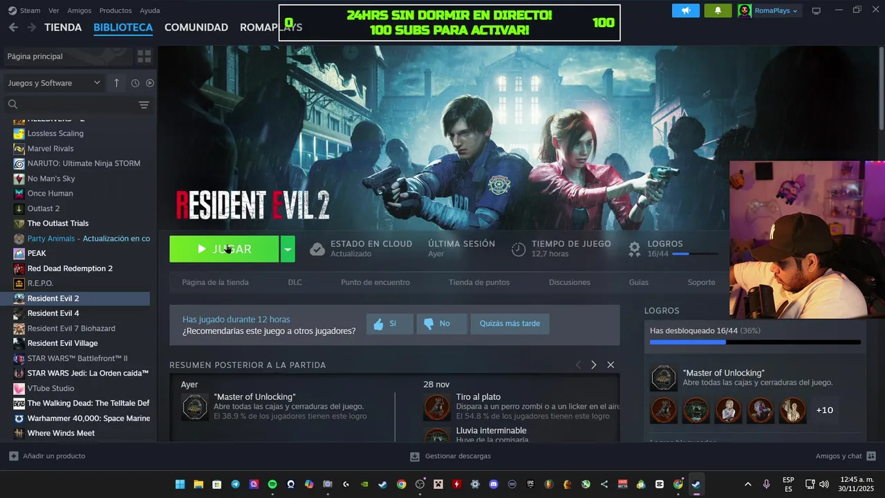Recommend the game with Sí button
Image resolution: width=885 pixels, height=498 pixels.
click(390, 324)
